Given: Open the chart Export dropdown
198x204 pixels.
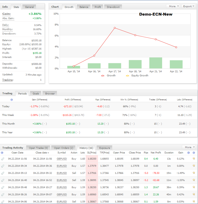Looking at the screenshot, I should [188, 6].
